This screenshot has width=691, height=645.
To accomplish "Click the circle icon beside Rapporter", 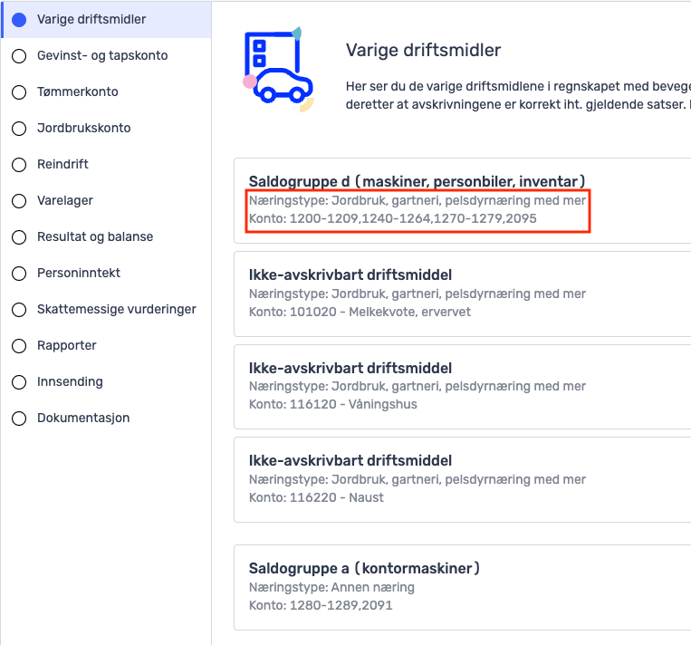I will pyautogui.click(x=19, y=346).
